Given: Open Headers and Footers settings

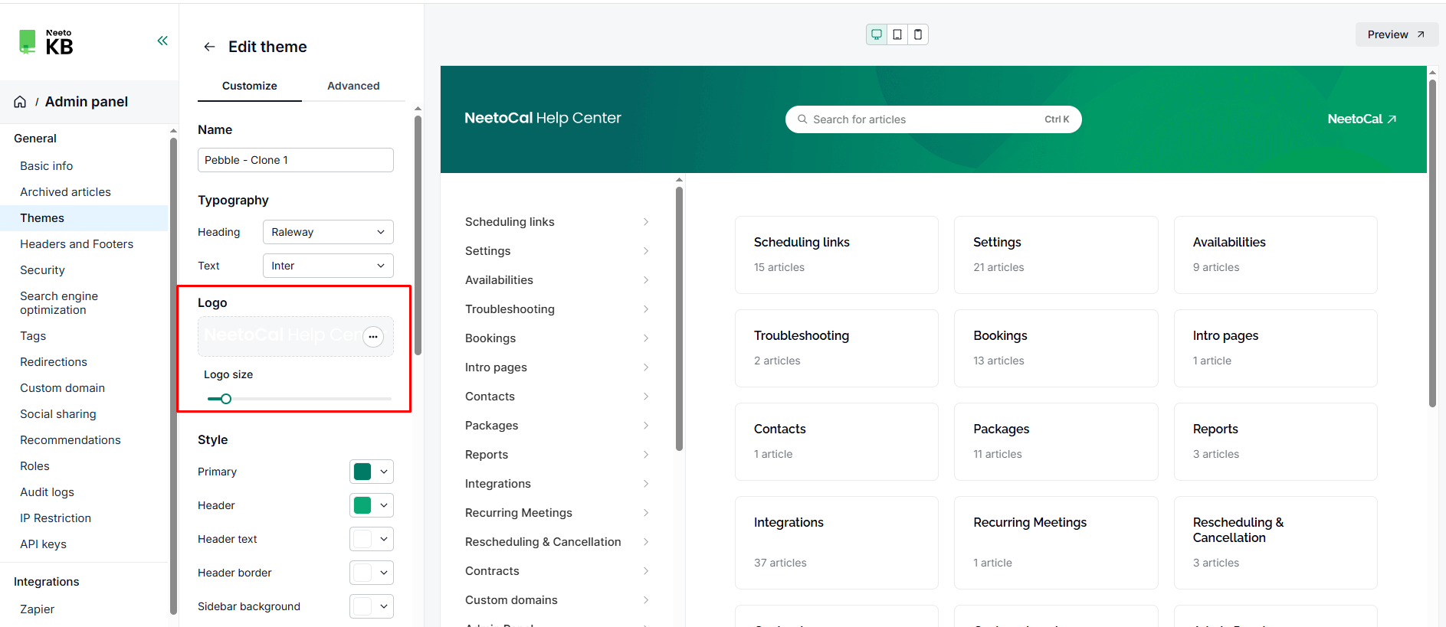Looking at the screenshot, I should (x=77, y=244).
